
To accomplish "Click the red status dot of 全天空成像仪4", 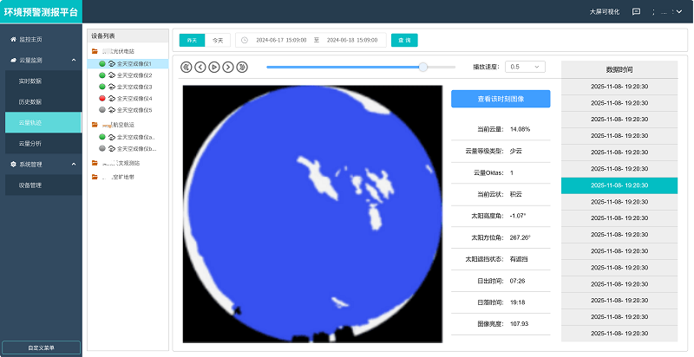I will point(102,99).
